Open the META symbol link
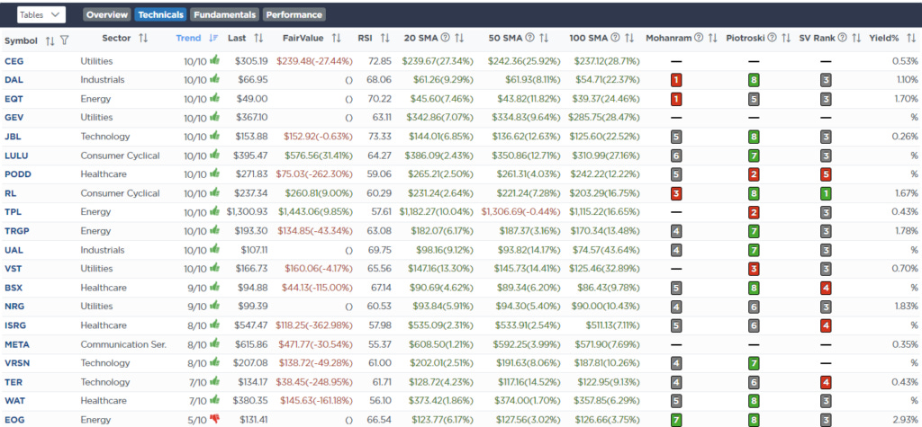 tap(16, 344)
